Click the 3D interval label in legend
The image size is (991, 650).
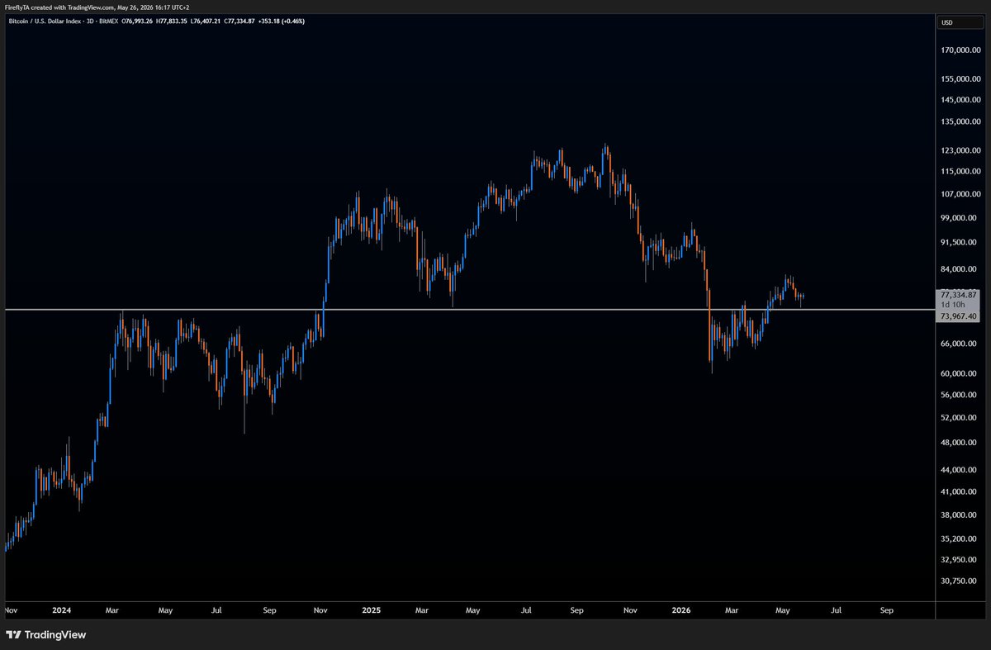pyautogui.click(x=91, y=21)
